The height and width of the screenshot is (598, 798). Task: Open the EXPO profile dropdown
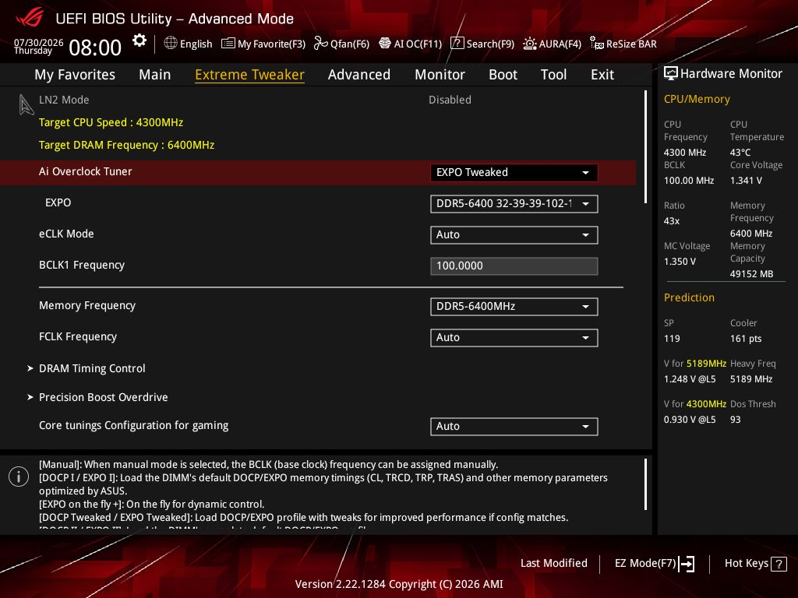pyautogui.click(x=514, y=204)
